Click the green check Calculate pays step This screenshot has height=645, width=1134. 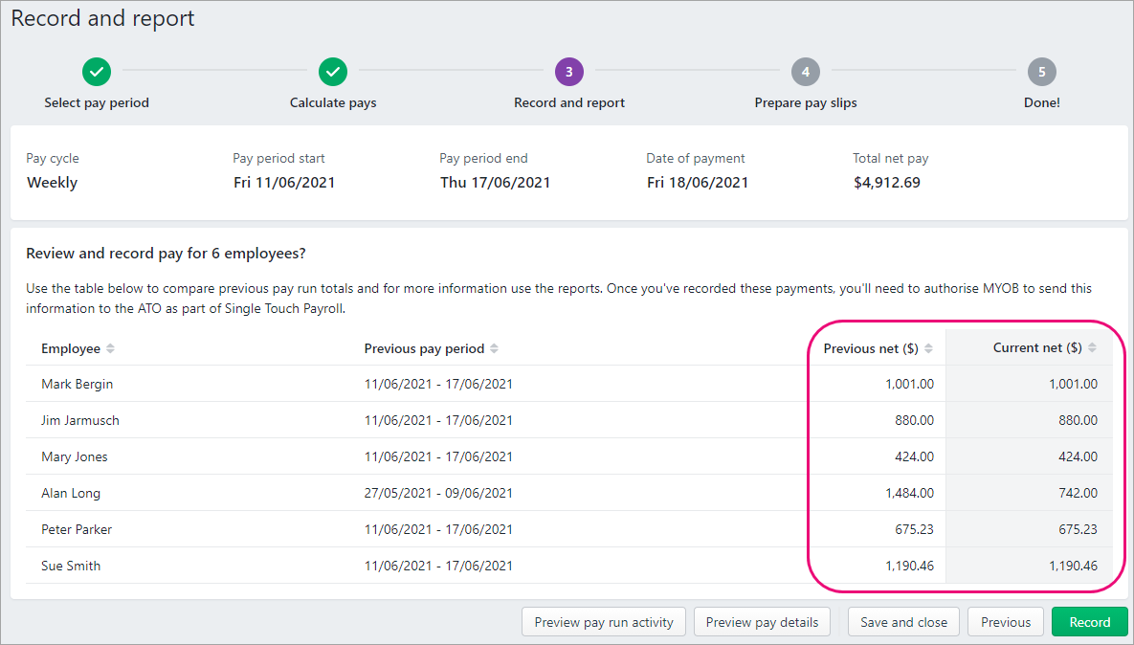pyautogui.click(x=333, y=72)
